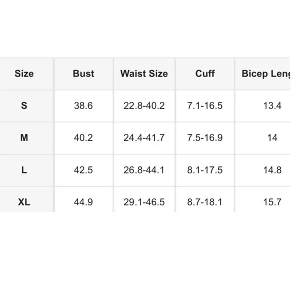This screenshot has width=300, height=300.
Task: Select the S size row label
Action: pyautogui.click(x=24, y=106)
